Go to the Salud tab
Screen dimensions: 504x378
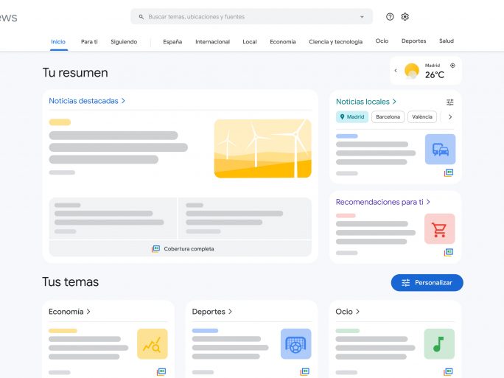[x=447, y=41]
